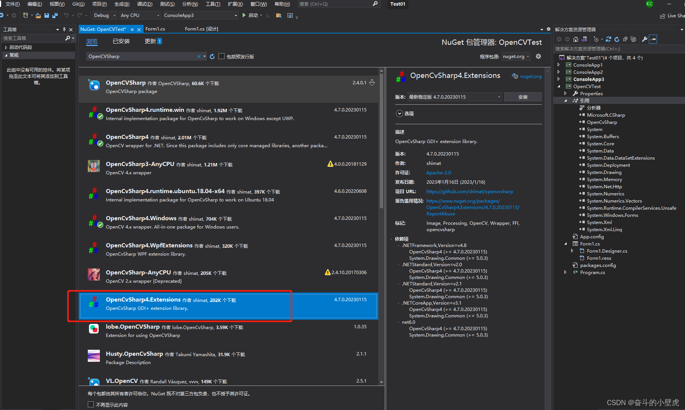Switch to Form1.cs design tab
This screenshot has height=410, width=685.
[202, 29]
